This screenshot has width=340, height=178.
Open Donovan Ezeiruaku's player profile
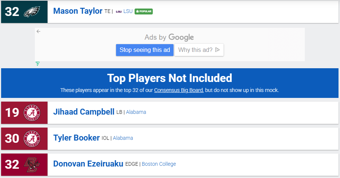[x=88, y=164]
